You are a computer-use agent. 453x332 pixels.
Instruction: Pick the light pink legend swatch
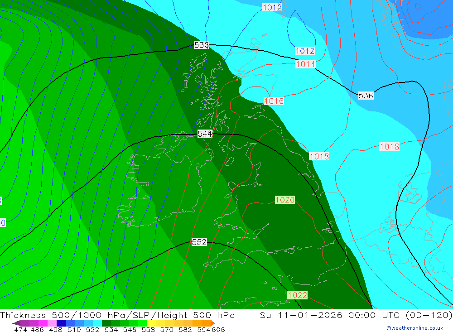pos(52,323)
